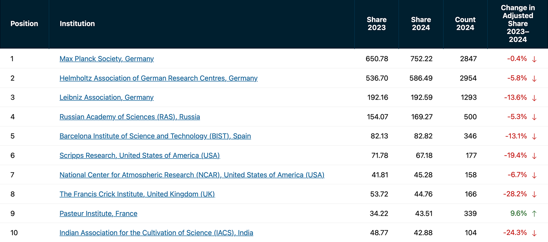Screen dimensions: 548x242
Task: Click the Leibniz Association, Germany link
Action: (107, 98)
